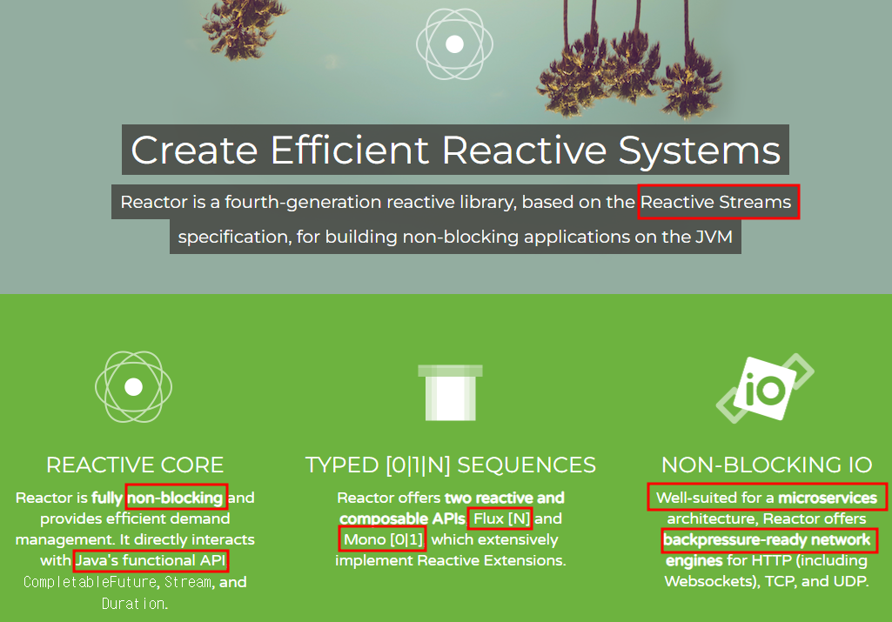892x622 pixels.
Task: Click the 'Mono [0|1]' text
Action: (384, 539)
